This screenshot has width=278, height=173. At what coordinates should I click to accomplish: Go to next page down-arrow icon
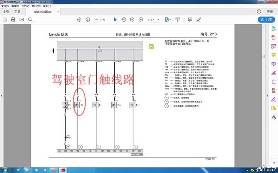(x=88, y=20)
